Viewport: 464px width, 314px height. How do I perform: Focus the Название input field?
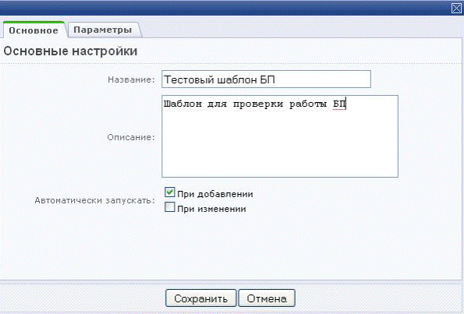pyautogui.click(x=266, y=79)
